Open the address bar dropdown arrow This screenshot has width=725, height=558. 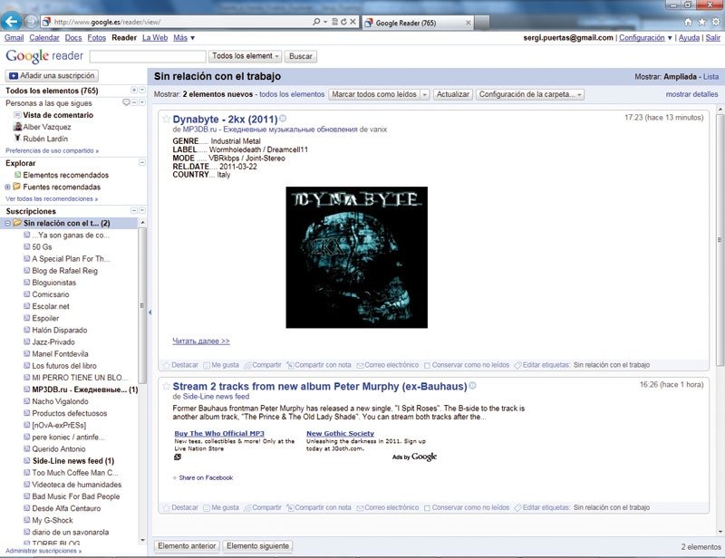click(x=325, y=22)
